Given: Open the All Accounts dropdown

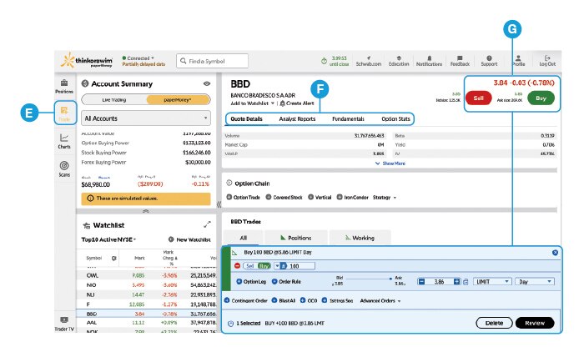Looking at the screenshot, I should [x=146, y=118].
